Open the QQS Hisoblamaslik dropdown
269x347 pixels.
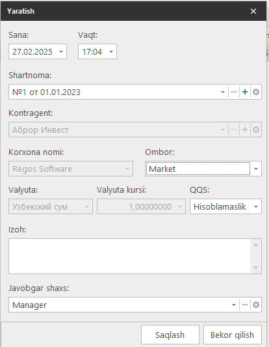(256, 206)
